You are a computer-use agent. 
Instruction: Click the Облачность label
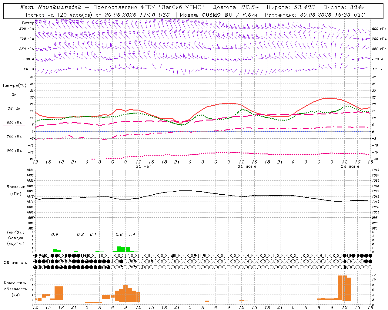(x=15, y=262)
